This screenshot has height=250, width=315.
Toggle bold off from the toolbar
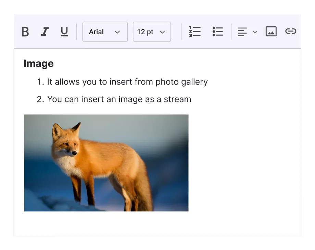point(25,32)
